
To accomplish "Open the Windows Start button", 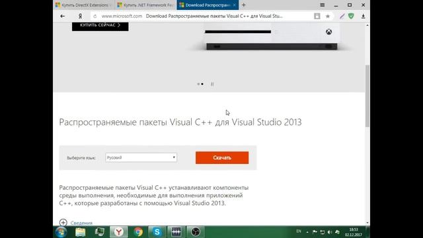I will point(61,232).
